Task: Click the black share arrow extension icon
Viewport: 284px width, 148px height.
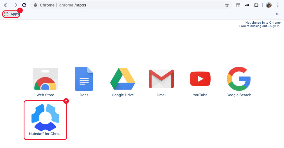Action: tap(247, 5)
